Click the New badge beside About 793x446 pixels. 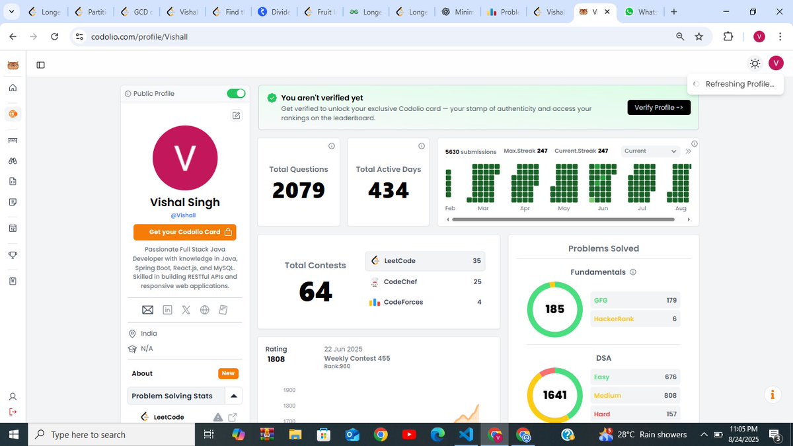(x=228, y=373)
